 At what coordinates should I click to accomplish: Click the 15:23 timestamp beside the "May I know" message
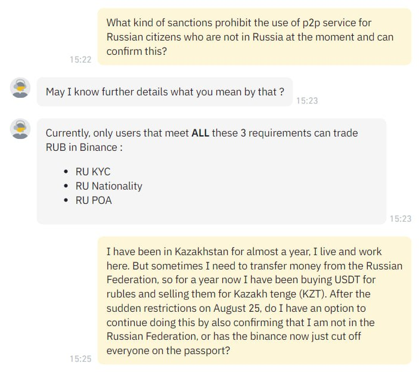[x=307, y=101]
